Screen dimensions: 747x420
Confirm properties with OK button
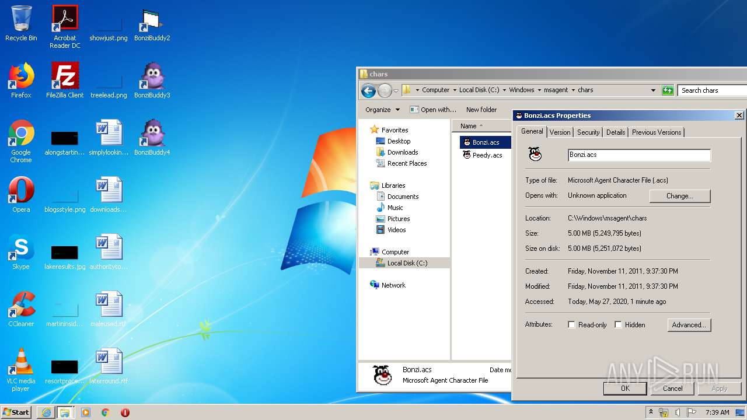(625, 388)
